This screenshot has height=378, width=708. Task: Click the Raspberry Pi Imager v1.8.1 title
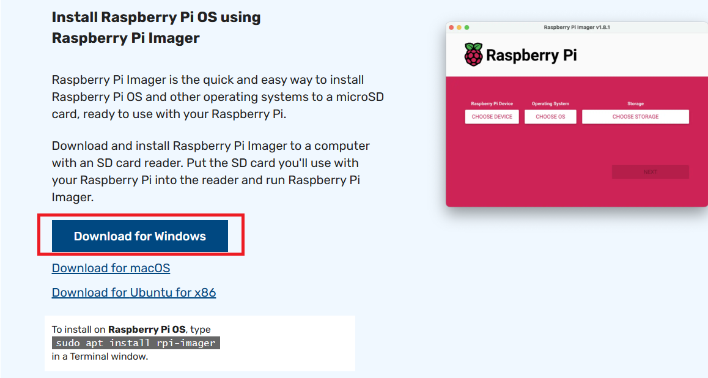coord(577,27)
